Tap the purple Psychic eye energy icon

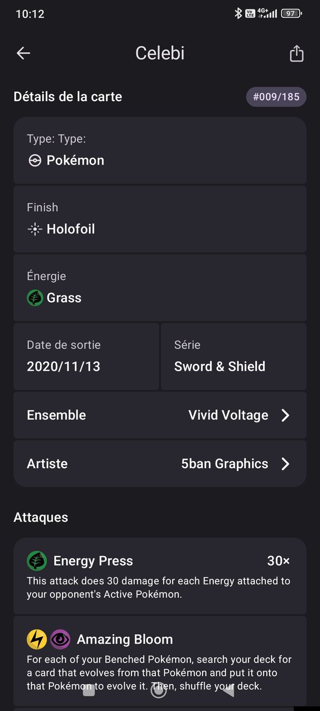pyautogui.click(x=61, y=639)
